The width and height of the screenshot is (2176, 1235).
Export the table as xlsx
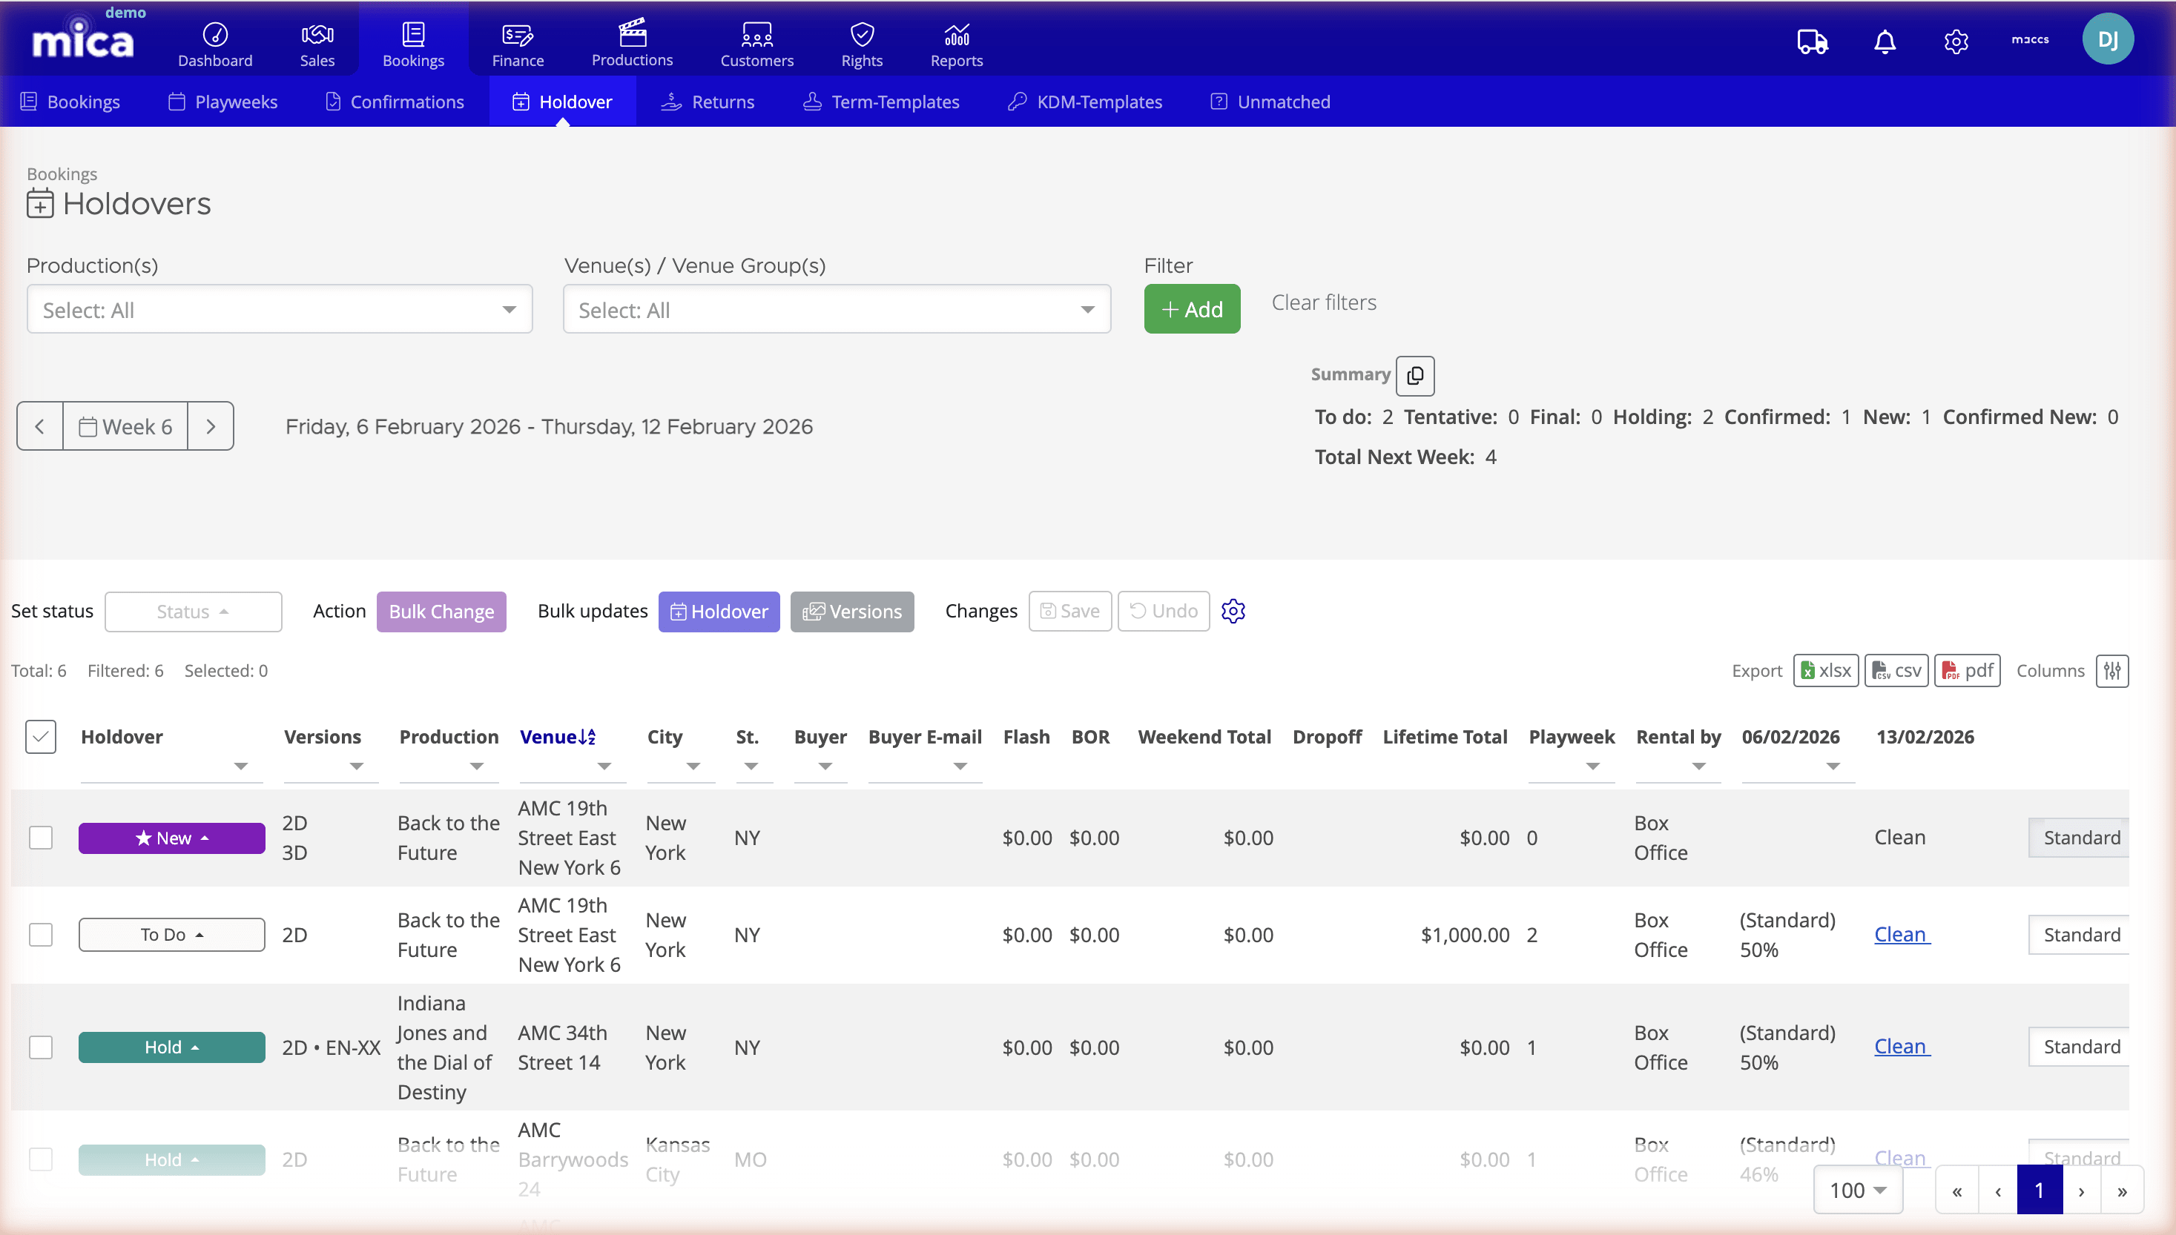(1826, 670)
